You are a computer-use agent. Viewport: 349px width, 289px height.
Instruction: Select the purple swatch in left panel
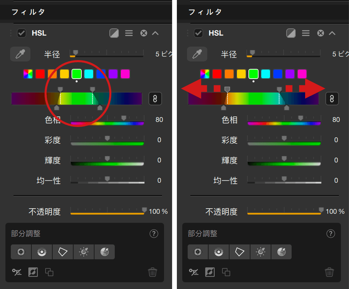coord(113,74)
